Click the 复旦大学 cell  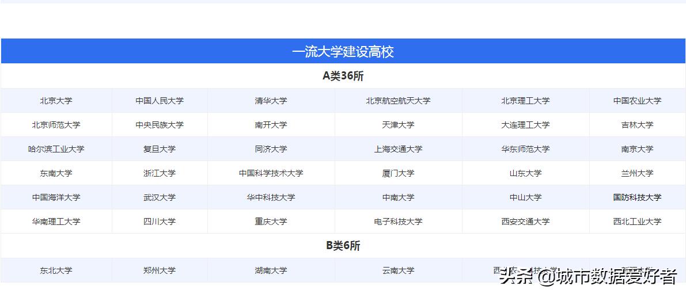pyautogui.click(x=160, y=149)
